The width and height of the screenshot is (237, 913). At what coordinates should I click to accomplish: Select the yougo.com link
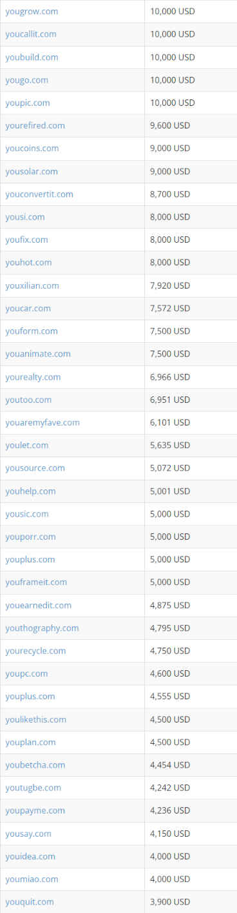tap(26, 80)
